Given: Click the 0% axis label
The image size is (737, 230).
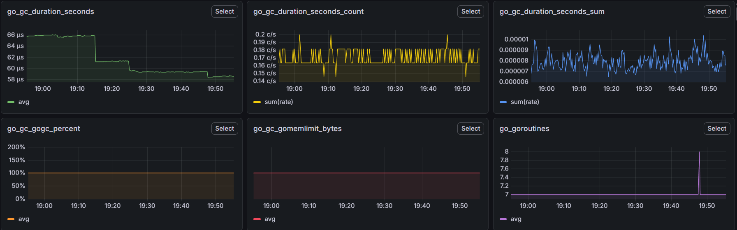Looking at the screenshot, I should pyautogui.click(x=20, y=199).
